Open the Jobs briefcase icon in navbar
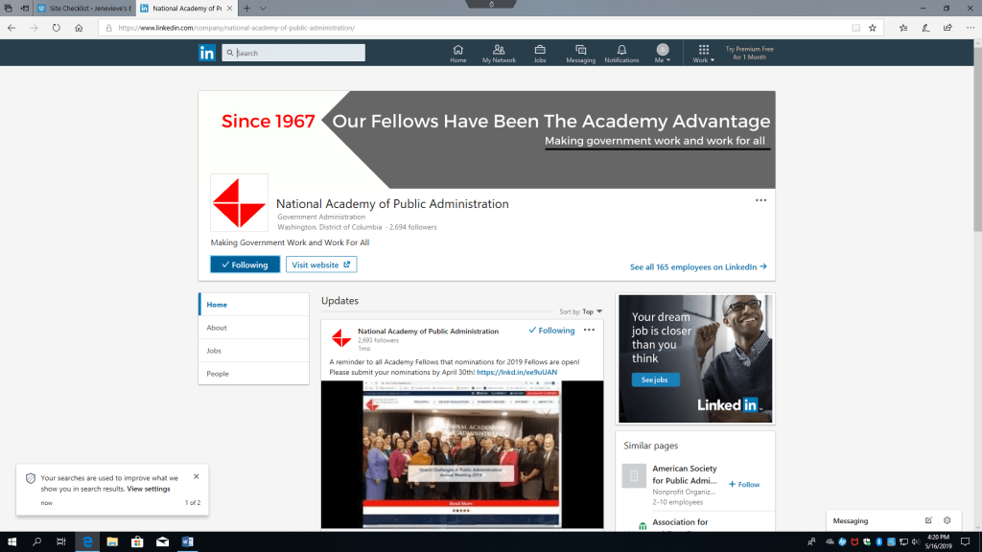 click(x=540, y=54)
